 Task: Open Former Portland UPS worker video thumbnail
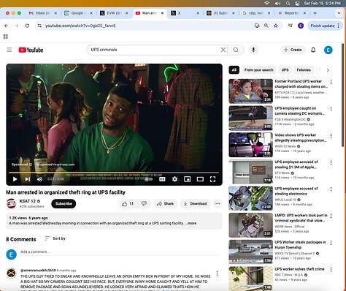(250, 91)
